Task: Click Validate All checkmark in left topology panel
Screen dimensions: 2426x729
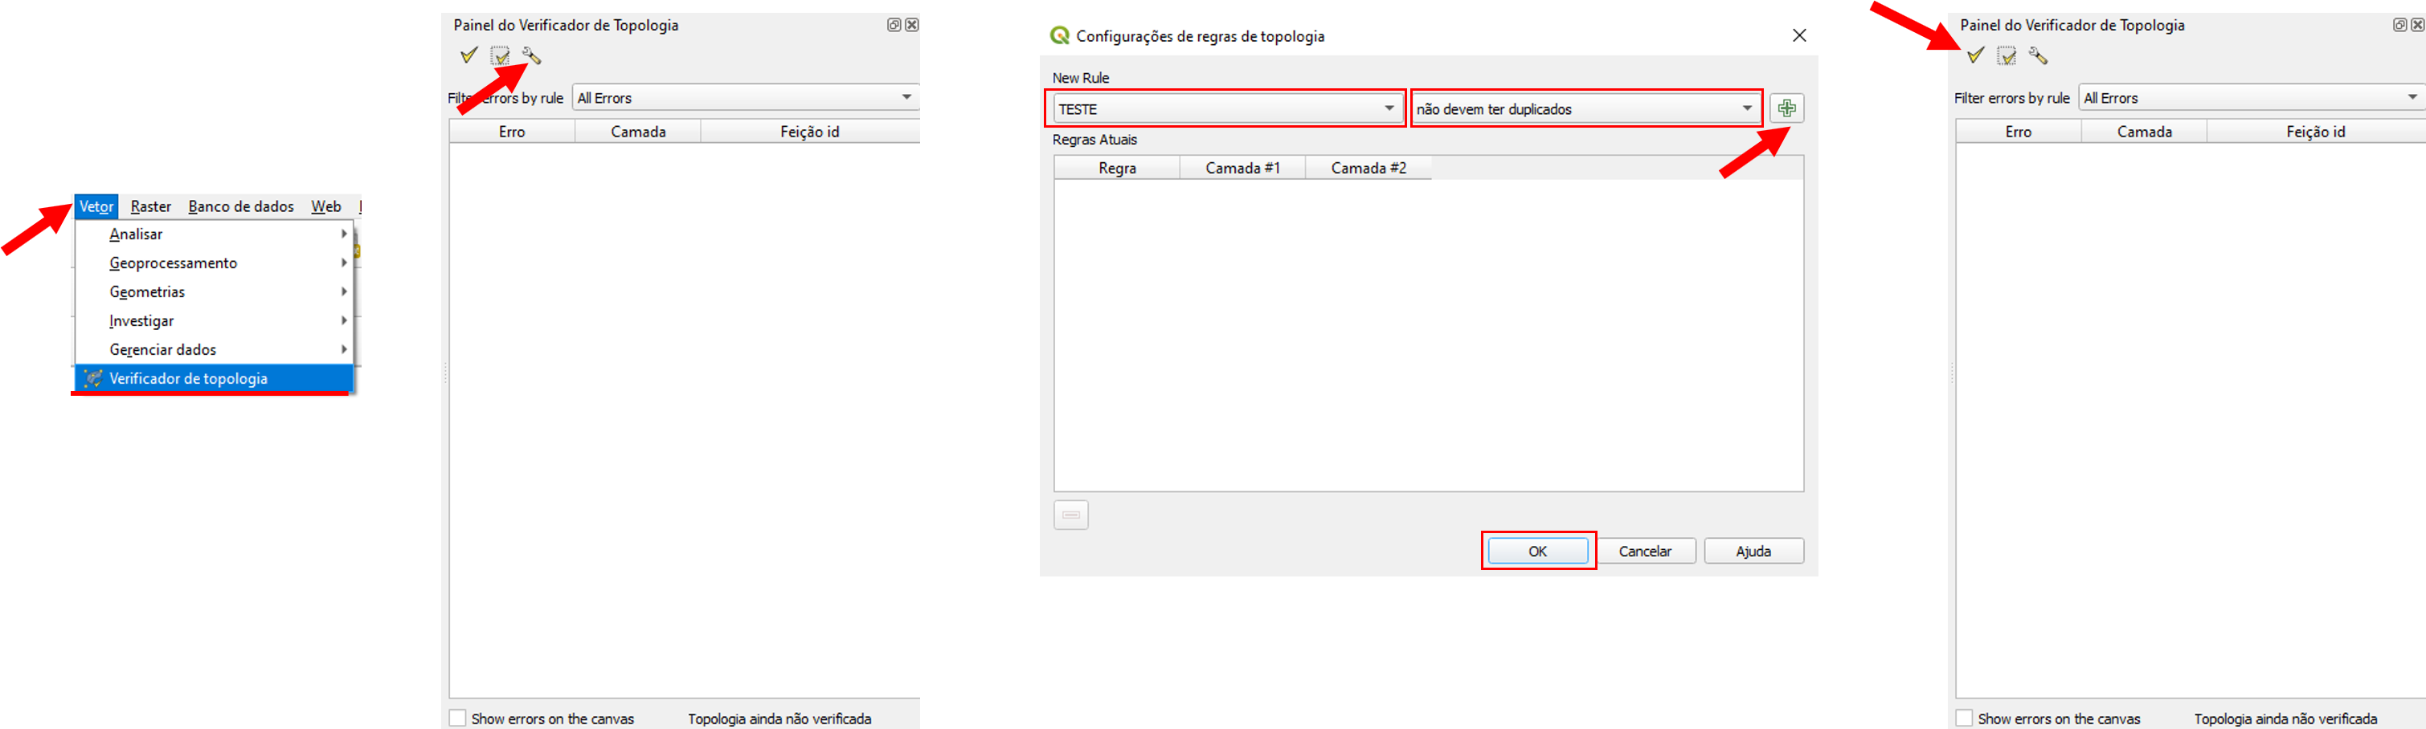Action: (468, 55)
